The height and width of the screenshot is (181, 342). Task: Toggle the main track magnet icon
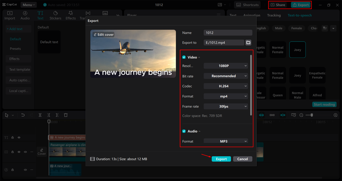pyautogui.click(x=261, y=115)
